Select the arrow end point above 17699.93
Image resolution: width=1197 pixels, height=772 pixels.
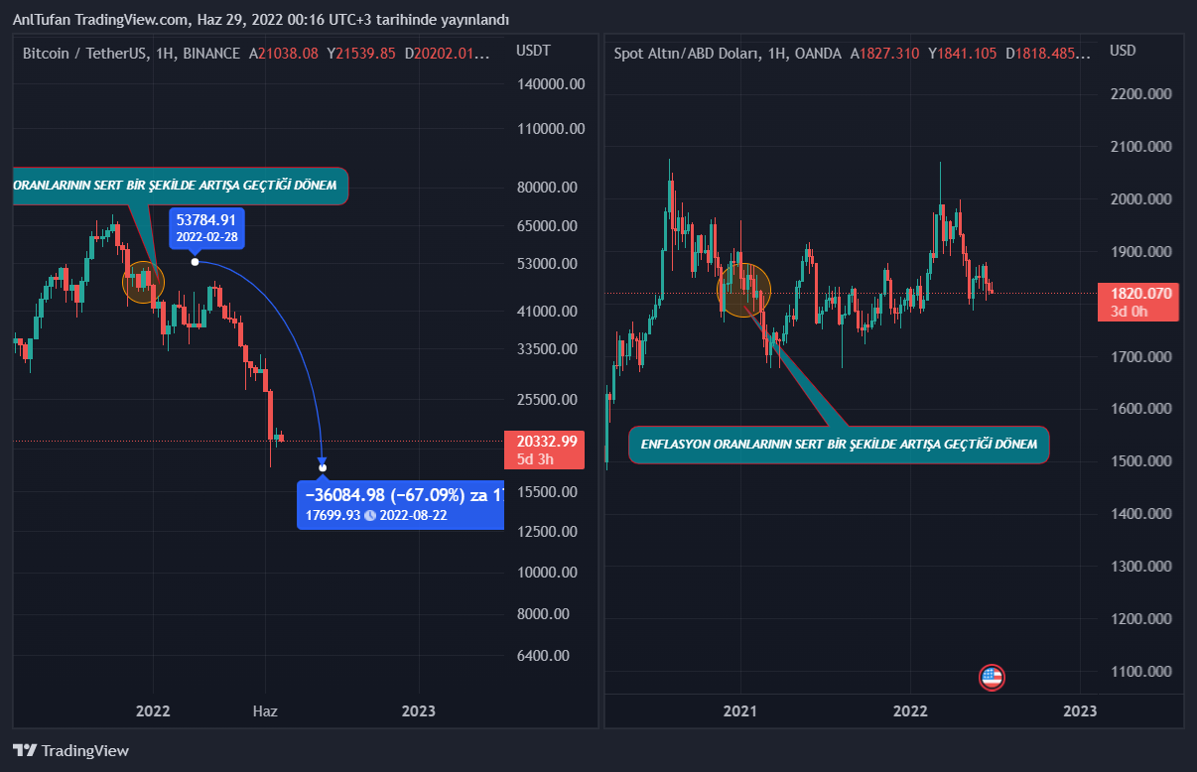(x=323, y=467)
